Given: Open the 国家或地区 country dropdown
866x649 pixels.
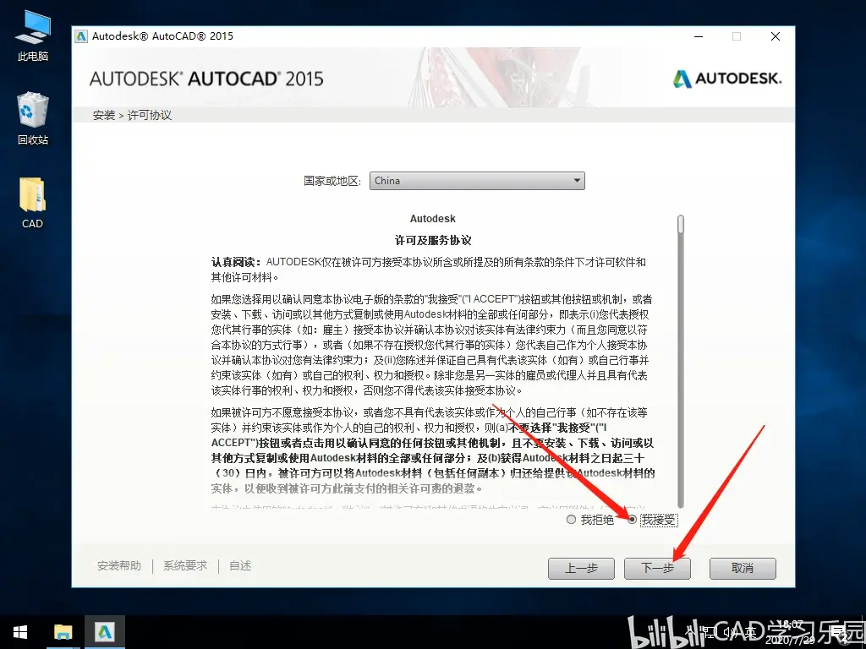Looking at the screenshot, I should (477, 181).
